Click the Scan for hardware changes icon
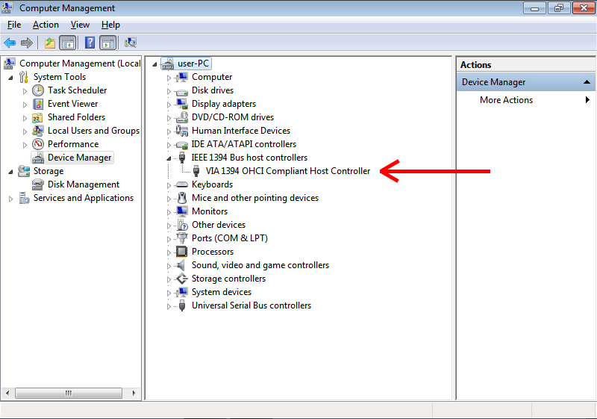The image size is (597, 419). pyautogui.click(x=131, y=43)
